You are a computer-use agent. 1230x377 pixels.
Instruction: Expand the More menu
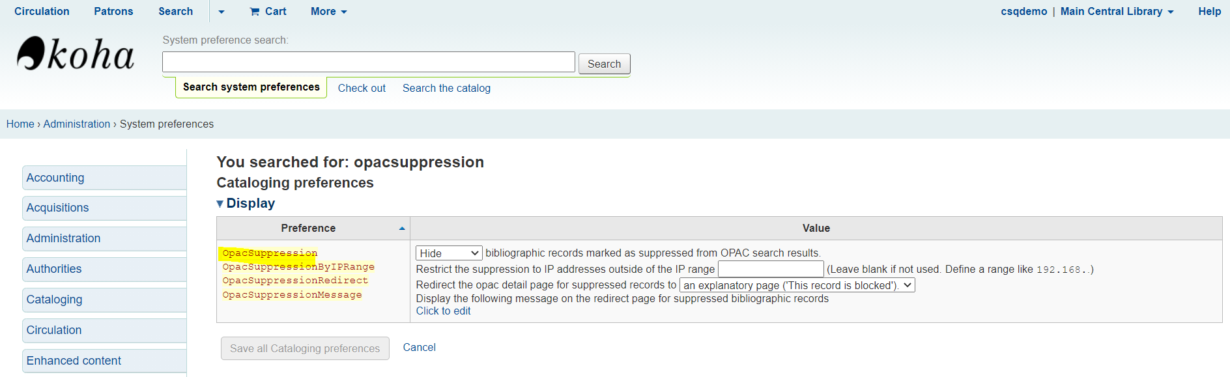[x=328, y=11]
